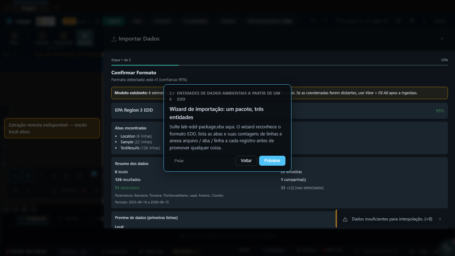Click the 'Sample (22 linhas)' sheet entry

coord(136,142)
